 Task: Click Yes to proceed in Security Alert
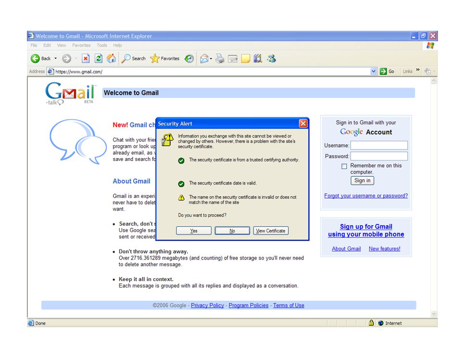[194, 231]
